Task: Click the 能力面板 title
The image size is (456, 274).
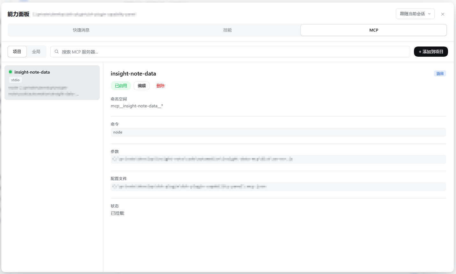Action: click(18, 14)
